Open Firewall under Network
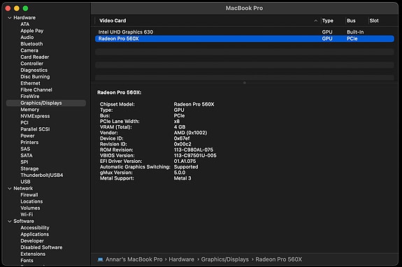 tap(29, 195)
